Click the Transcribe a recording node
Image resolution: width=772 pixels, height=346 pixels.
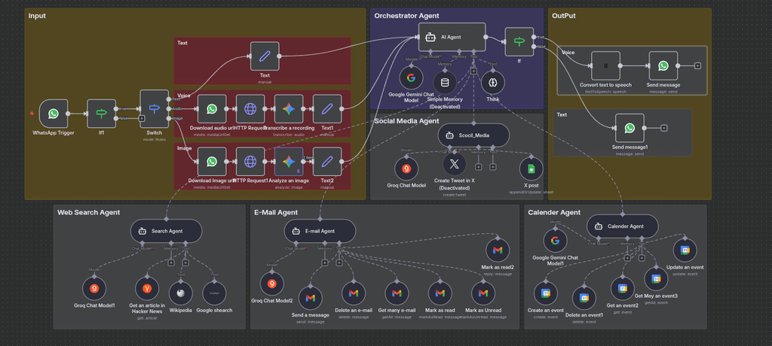pos(288,109)
